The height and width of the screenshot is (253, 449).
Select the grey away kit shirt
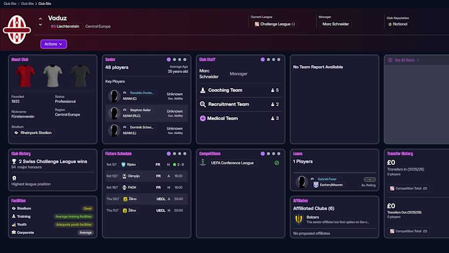pos(53,76)
